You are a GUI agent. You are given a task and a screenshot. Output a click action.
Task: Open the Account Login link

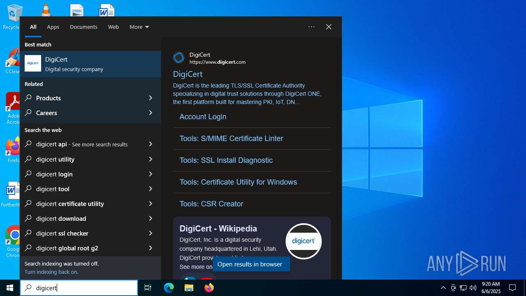coord(203,117)
